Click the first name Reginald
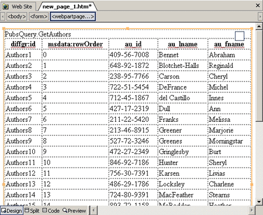Image resolution: width=263 pixels, height=215 pixels. 221,66
